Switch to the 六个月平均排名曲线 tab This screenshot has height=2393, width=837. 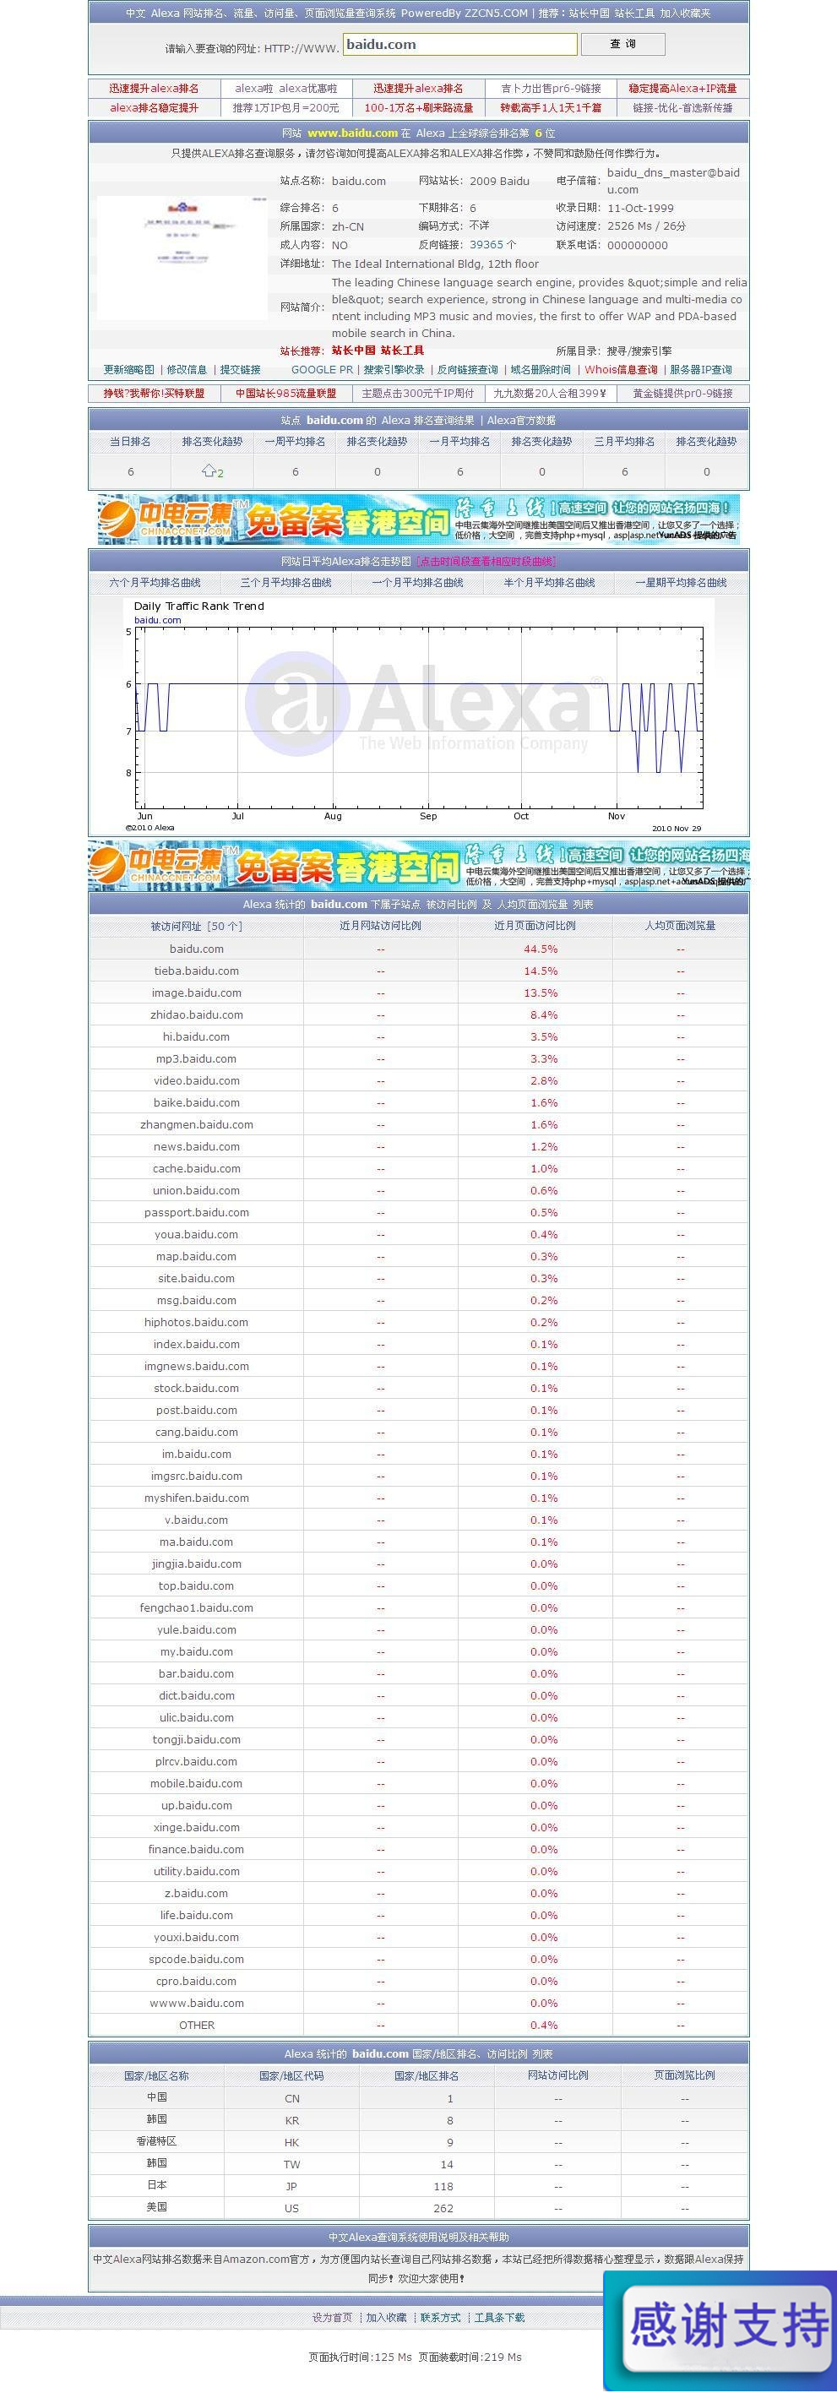(x=155, y=584)
